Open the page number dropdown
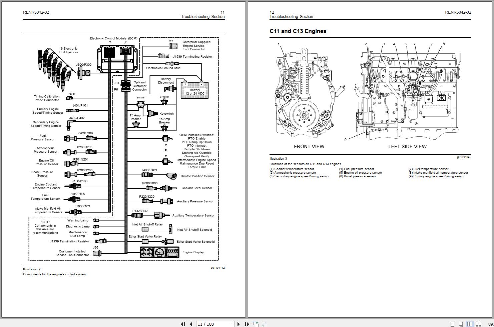The image size is (494, 327). pos(232,324)
